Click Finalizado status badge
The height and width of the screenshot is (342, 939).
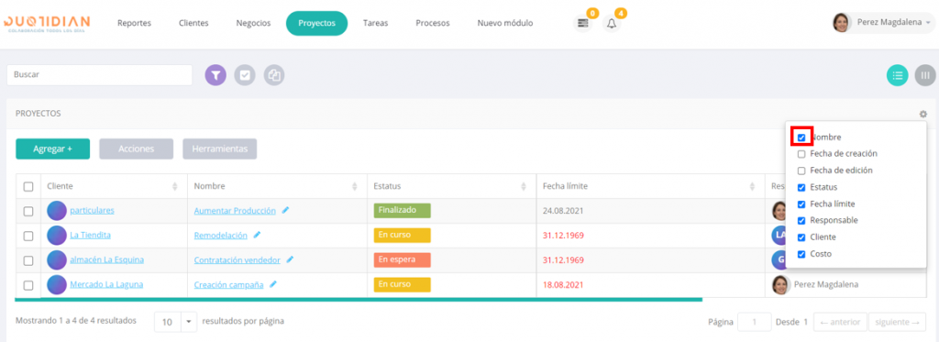point(402,211)
